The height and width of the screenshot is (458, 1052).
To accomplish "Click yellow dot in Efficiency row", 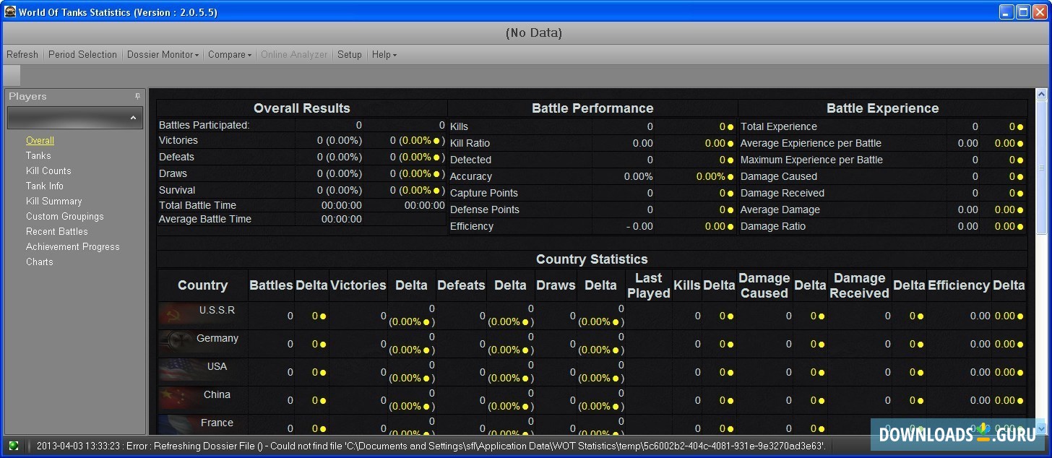I will (x=731, y=227).
